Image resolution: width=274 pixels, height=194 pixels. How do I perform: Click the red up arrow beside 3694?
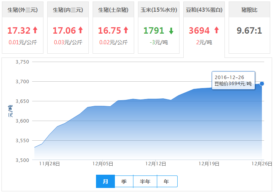pos(217,30)
